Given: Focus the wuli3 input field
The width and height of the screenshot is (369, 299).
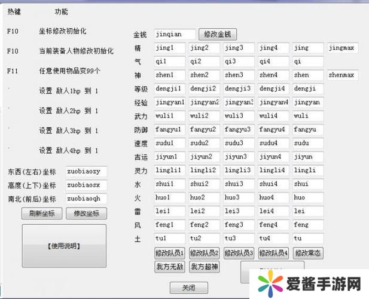Looking at the screenshot, I should [x=239, y=115].
